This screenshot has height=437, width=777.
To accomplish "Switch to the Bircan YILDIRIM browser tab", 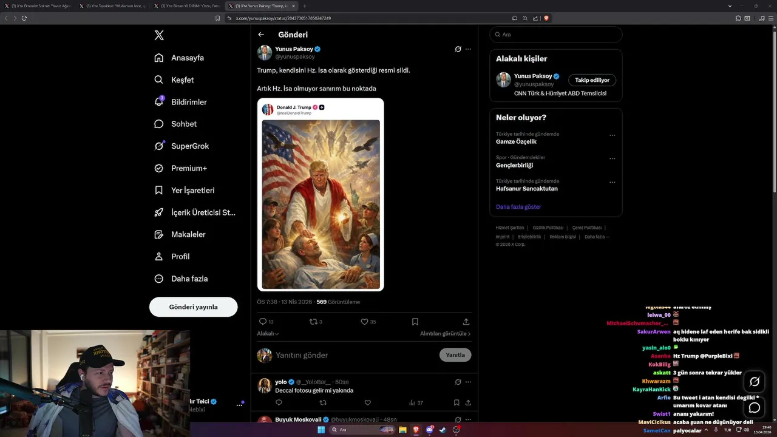I will pyautogui.click(x=187, y=5).
